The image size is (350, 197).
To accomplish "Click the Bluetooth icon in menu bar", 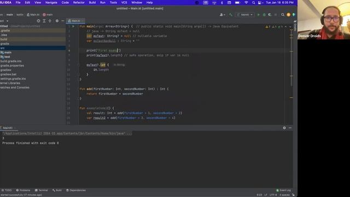I will [x=222, y=2].
